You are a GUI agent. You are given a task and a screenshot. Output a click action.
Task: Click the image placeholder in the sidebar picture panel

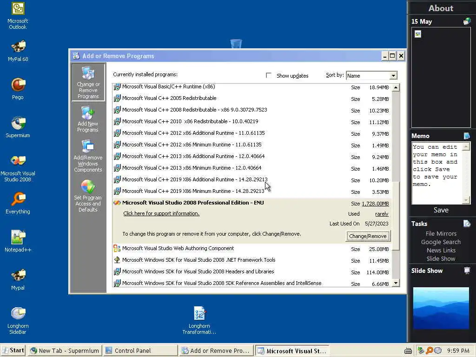pos(418,34)
